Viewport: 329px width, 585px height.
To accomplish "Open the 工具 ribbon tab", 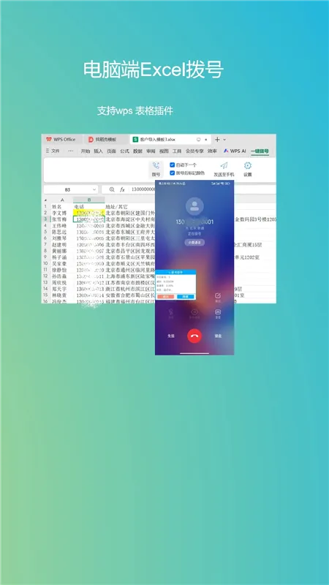I will tap(177, 151).
